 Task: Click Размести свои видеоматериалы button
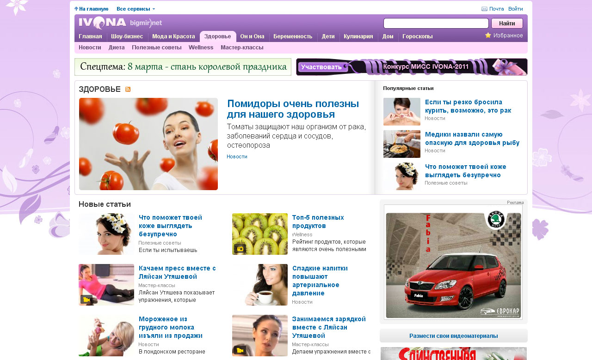point(453,336)
